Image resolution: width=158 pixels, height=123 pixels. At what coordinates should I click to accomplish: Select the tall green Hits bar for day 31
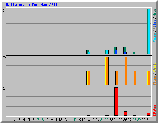click(x=147, y=32)
